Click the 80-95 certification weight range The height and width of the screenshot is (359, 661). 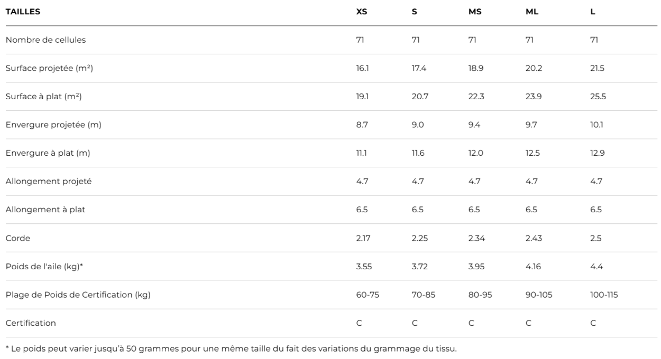480,295
